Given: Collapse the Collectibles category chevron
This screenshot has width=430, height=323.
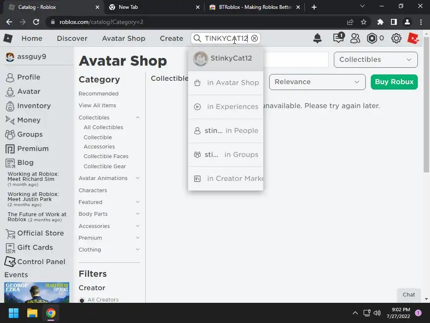Looking at the screenshot, I should pos(138,118).
